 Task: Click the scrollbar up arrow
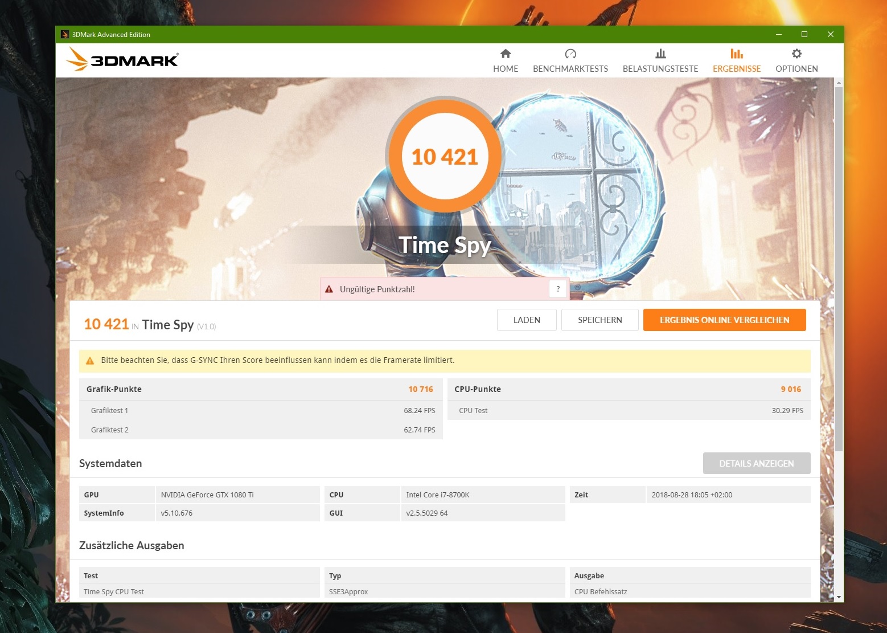point(839,83)
